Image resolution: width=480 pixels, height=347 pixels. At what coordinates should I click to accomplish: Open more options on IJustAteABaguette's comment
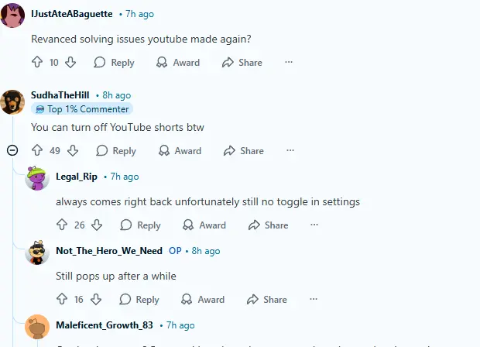(289, 63)
